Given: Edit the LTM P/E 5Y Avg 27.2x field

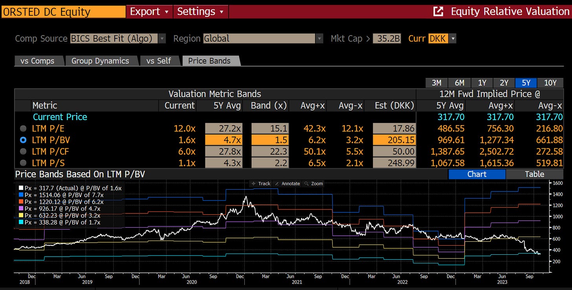Looking at the screenshot, I should point(223,128).
